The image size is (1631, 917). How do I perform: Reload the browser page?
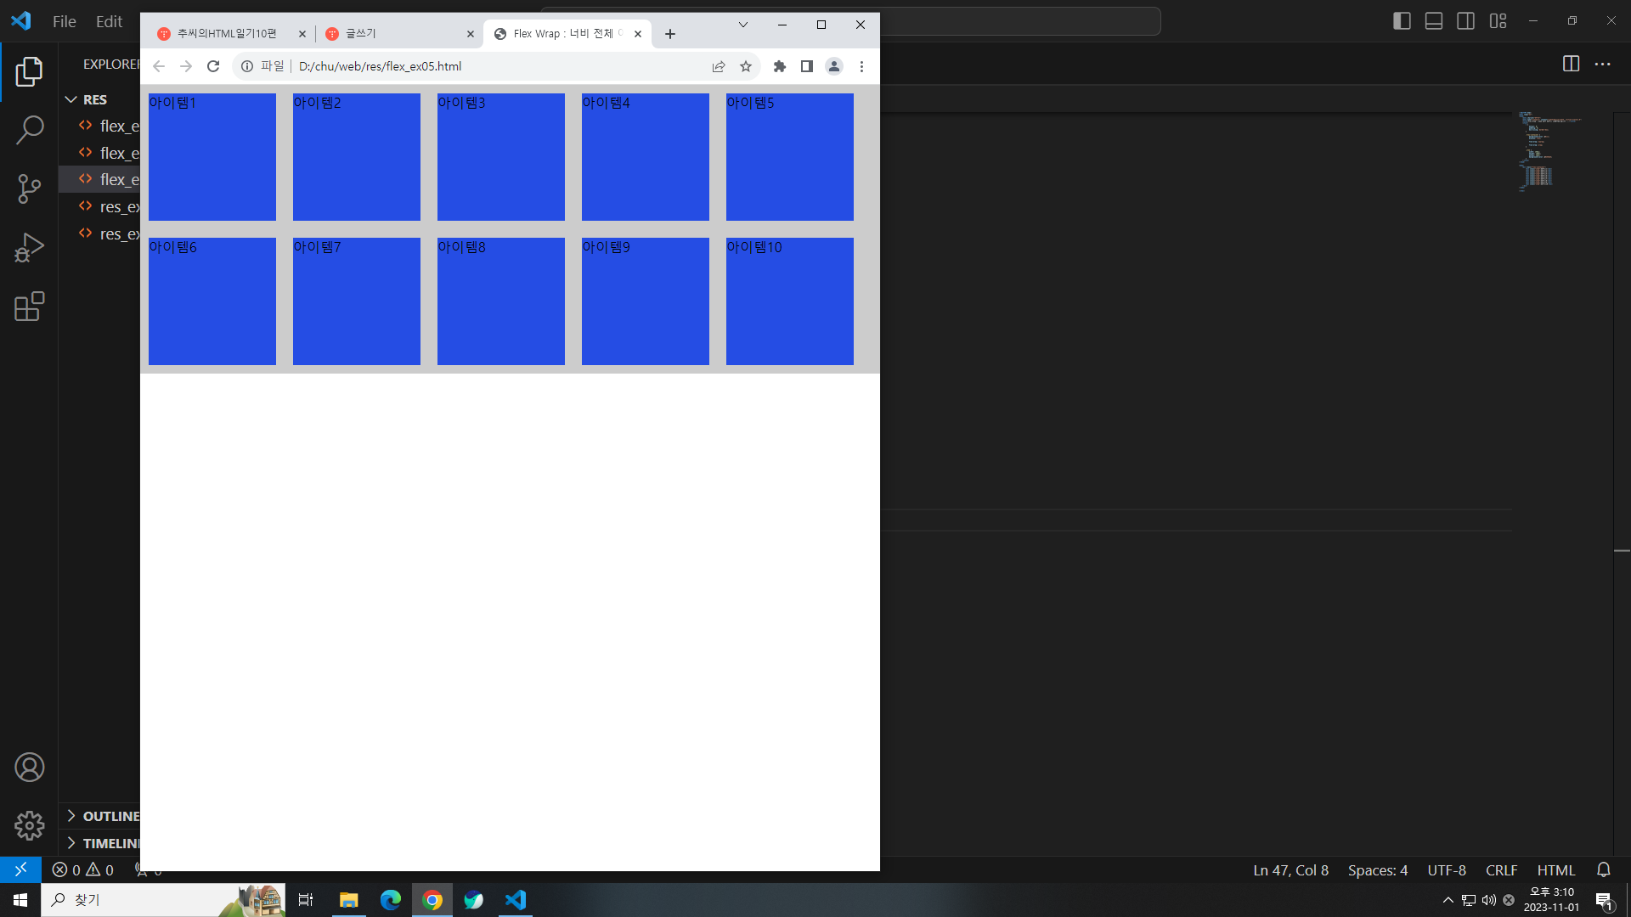click(x=213, y=66)
